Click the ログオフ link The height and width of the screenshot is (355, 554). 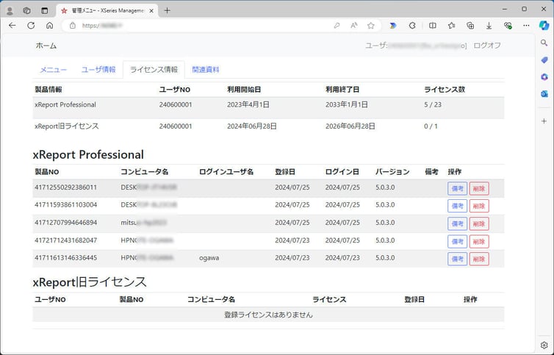[487, 46]
